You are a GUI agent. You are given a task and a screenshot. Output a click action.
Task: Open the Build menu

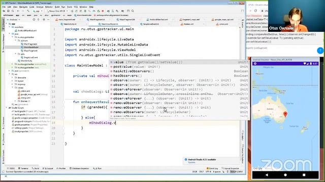[57, 7]
